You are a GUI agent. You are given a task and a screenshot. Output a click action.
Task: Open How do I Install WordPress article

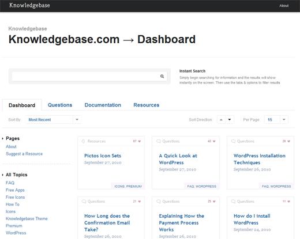point(252,219)
